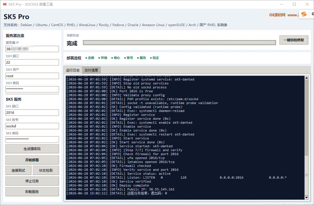The width and height of the screenshot is (314, 205).
Task: Click the SSH 端口 field showing 22
Action: point(32,62)
